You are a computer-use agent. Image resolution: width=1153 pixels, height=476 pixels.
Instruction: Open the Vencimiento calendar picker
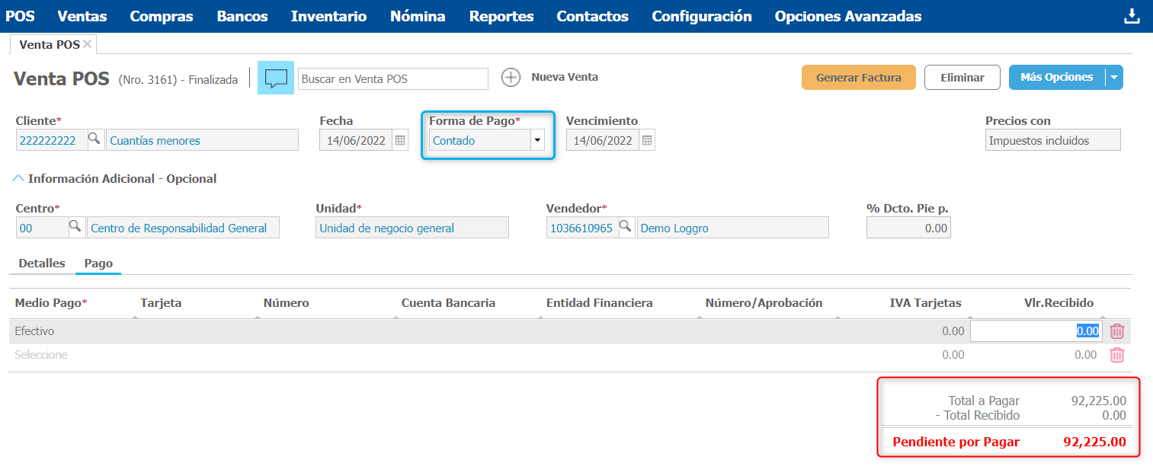point(646,140)
